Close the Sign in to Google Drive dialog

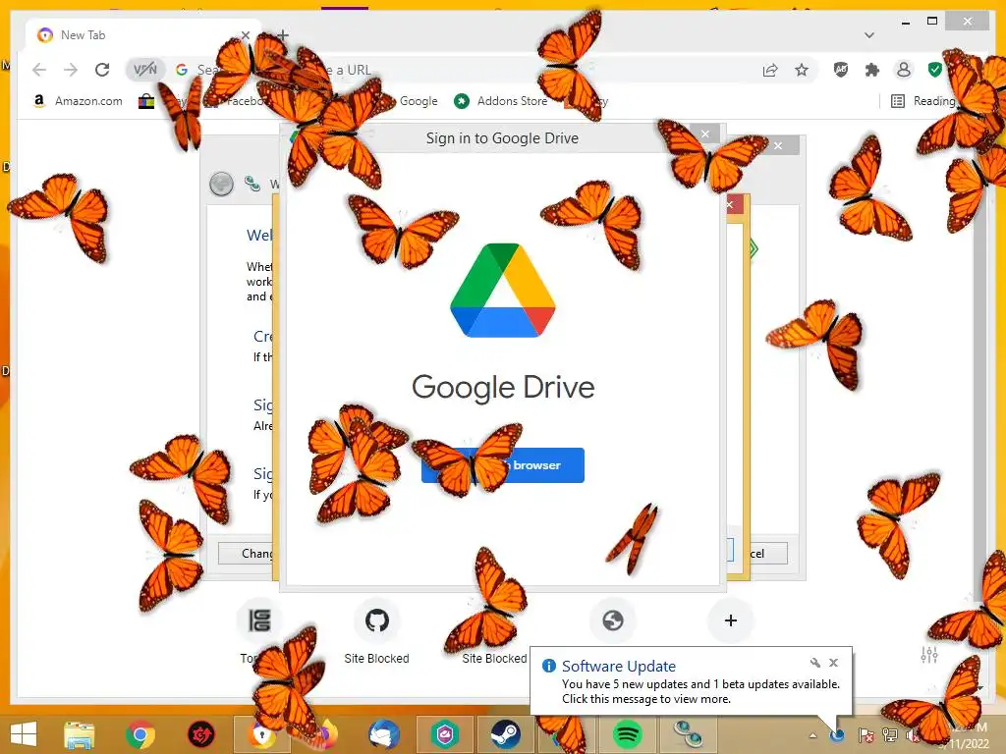[x=705, y=134]
